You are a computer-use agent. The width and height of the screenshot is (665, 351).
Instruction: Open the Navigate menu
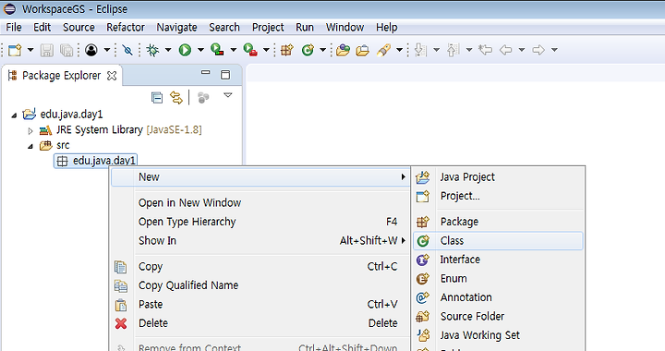(176, 27)
